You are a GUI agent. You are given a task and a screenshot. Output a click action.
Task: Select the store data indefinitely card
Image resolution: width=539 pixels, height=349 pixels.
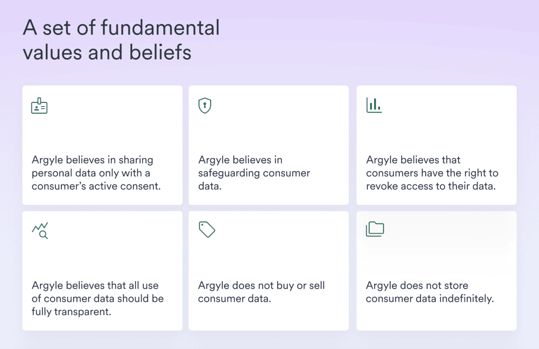pyautogui.click(x=437, y=271)
